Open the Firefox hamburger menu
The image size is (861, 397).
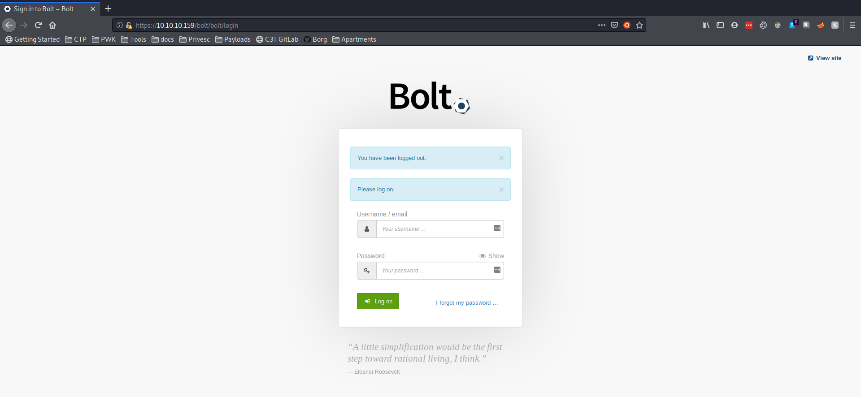(852, 25)
